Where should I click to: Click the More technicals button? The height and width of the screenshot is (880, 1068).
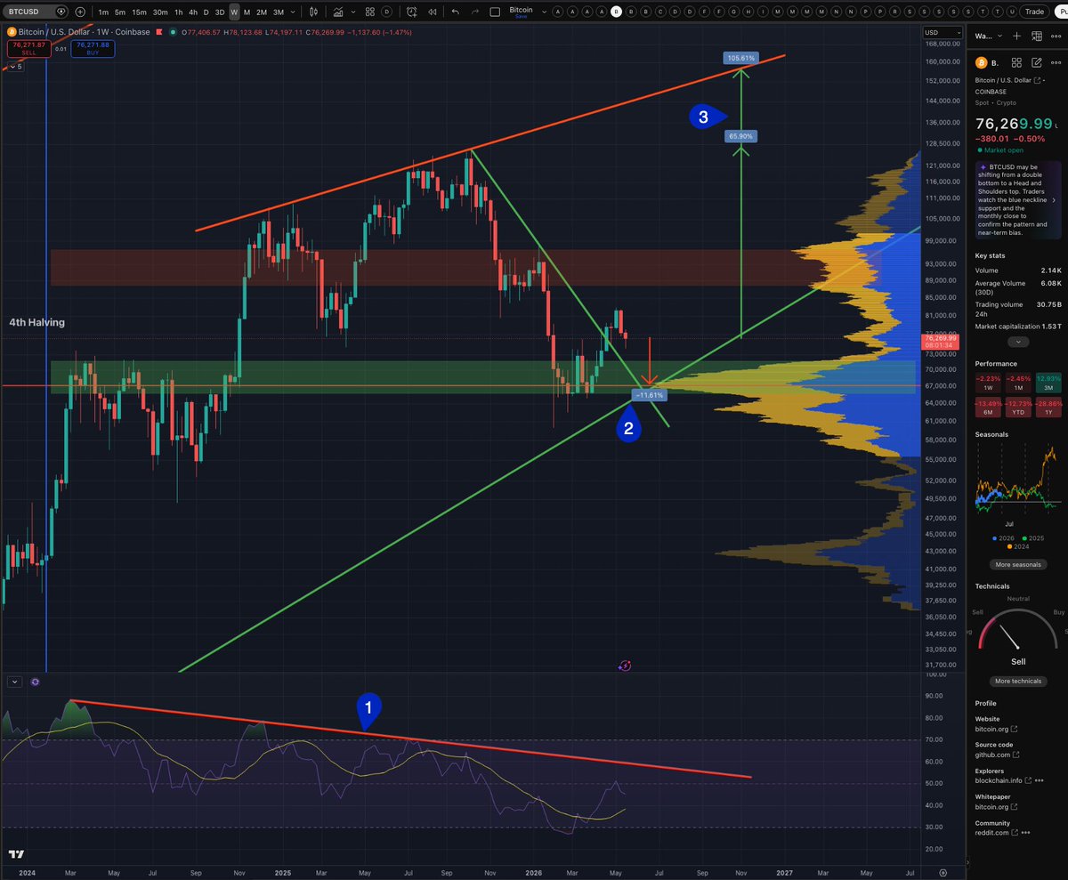[1018, 681]
